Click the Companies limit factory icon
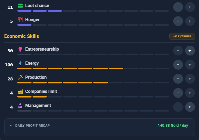 (20, 92)
